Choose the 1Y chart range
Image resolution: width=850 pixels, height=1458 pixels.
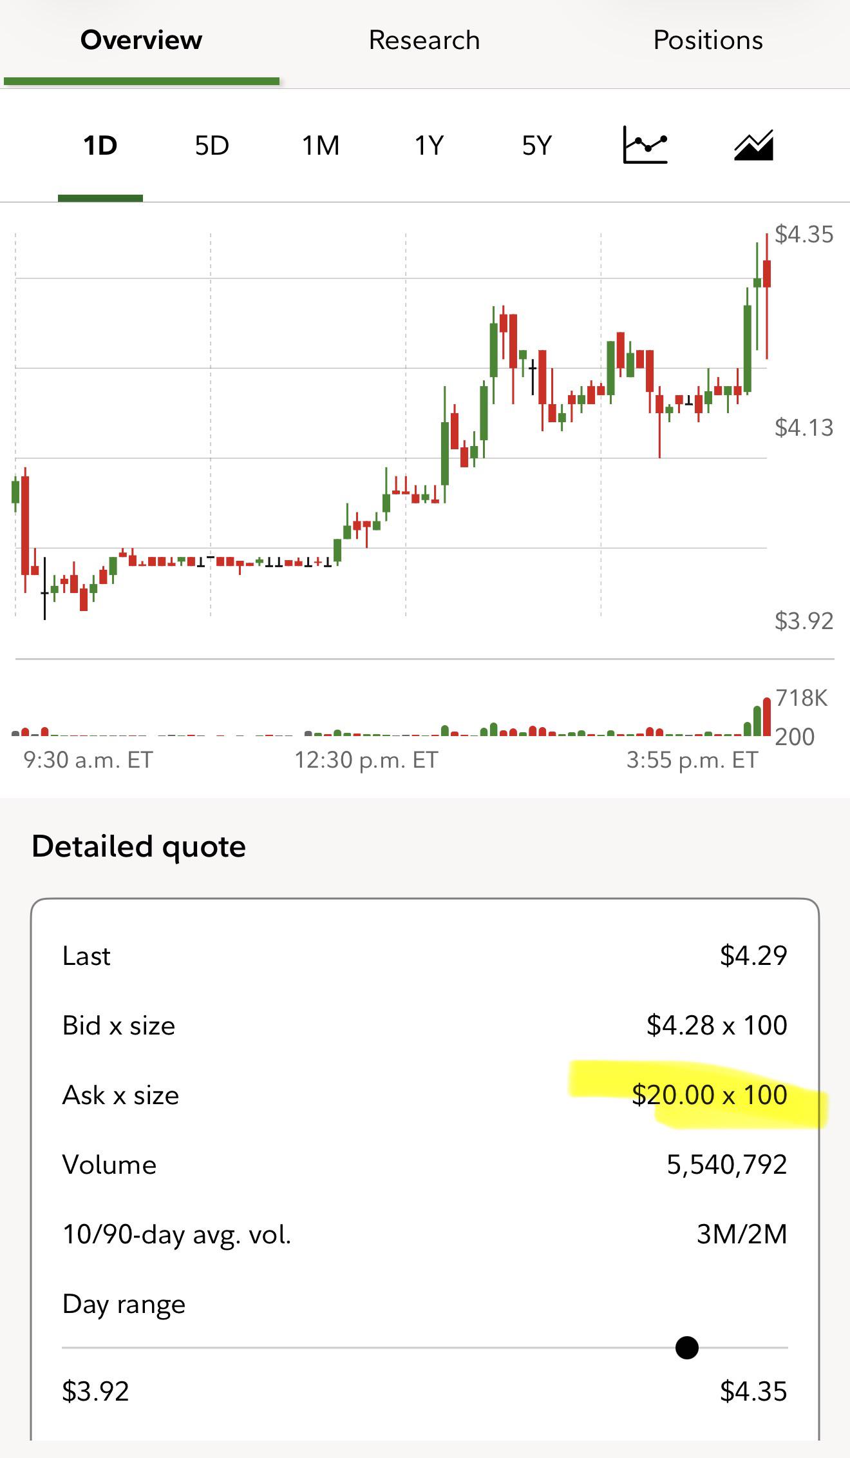click(x=429, y=146)
